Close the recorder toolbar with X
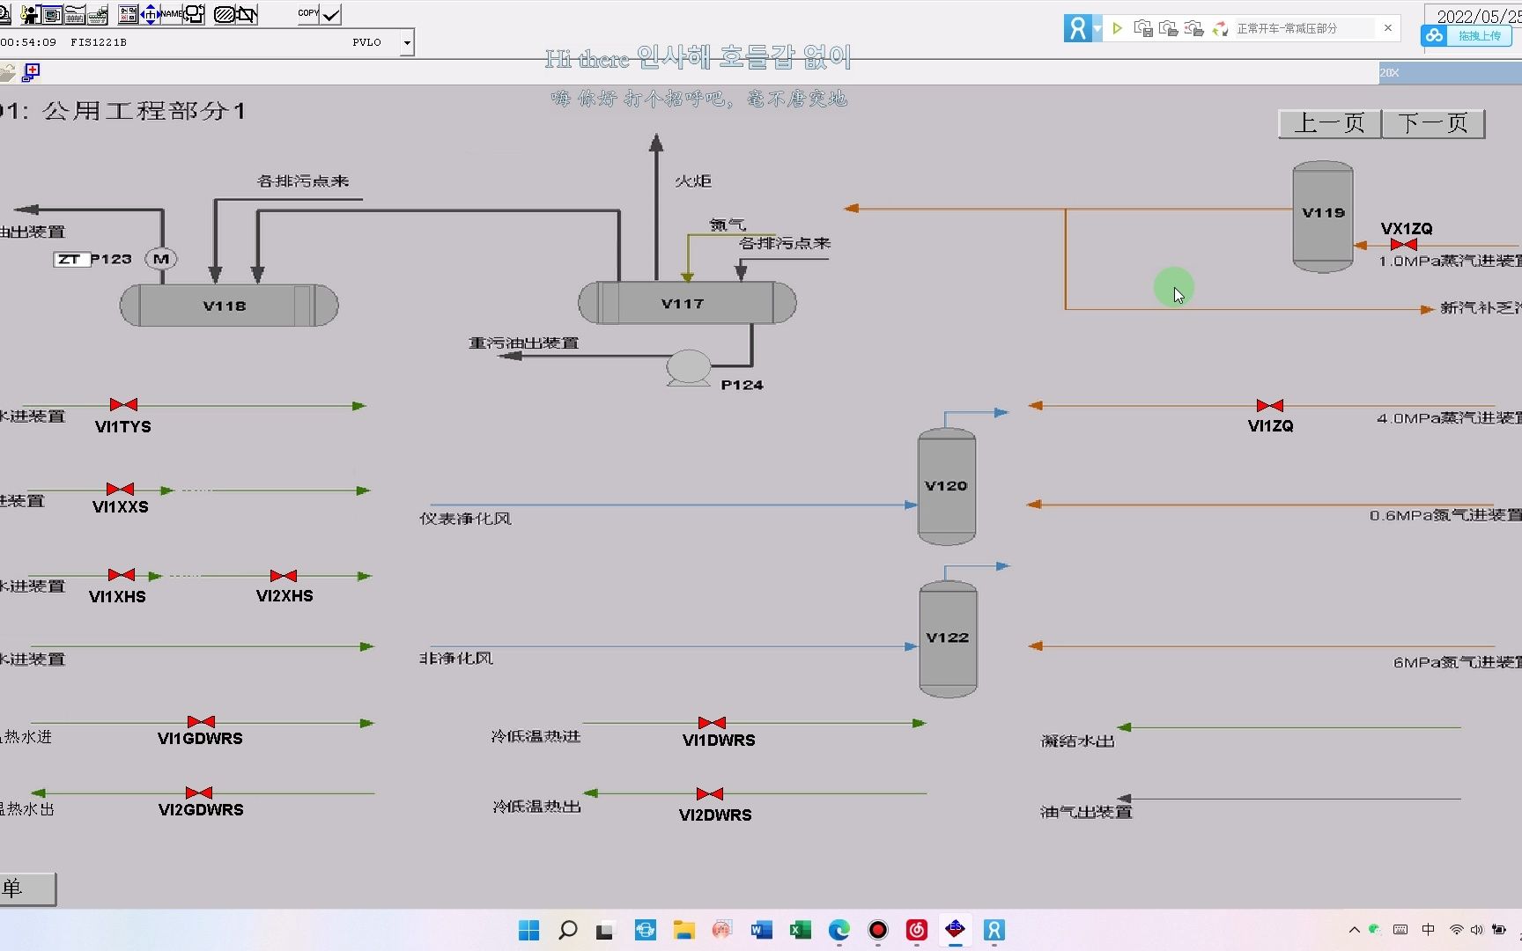 tap(1388, 28)
